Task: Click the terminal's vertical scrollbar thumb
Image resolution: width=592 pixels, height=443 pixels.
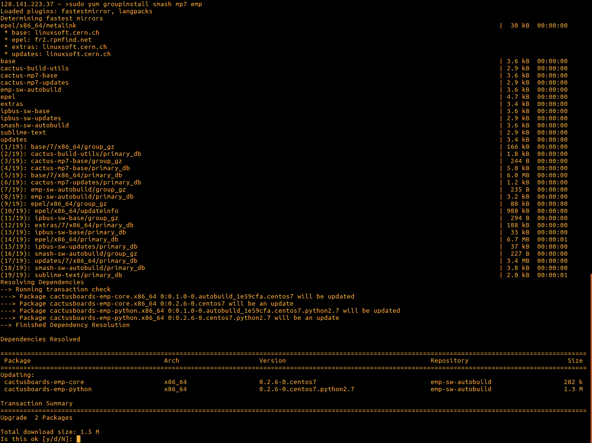Action: pos(591,357)
